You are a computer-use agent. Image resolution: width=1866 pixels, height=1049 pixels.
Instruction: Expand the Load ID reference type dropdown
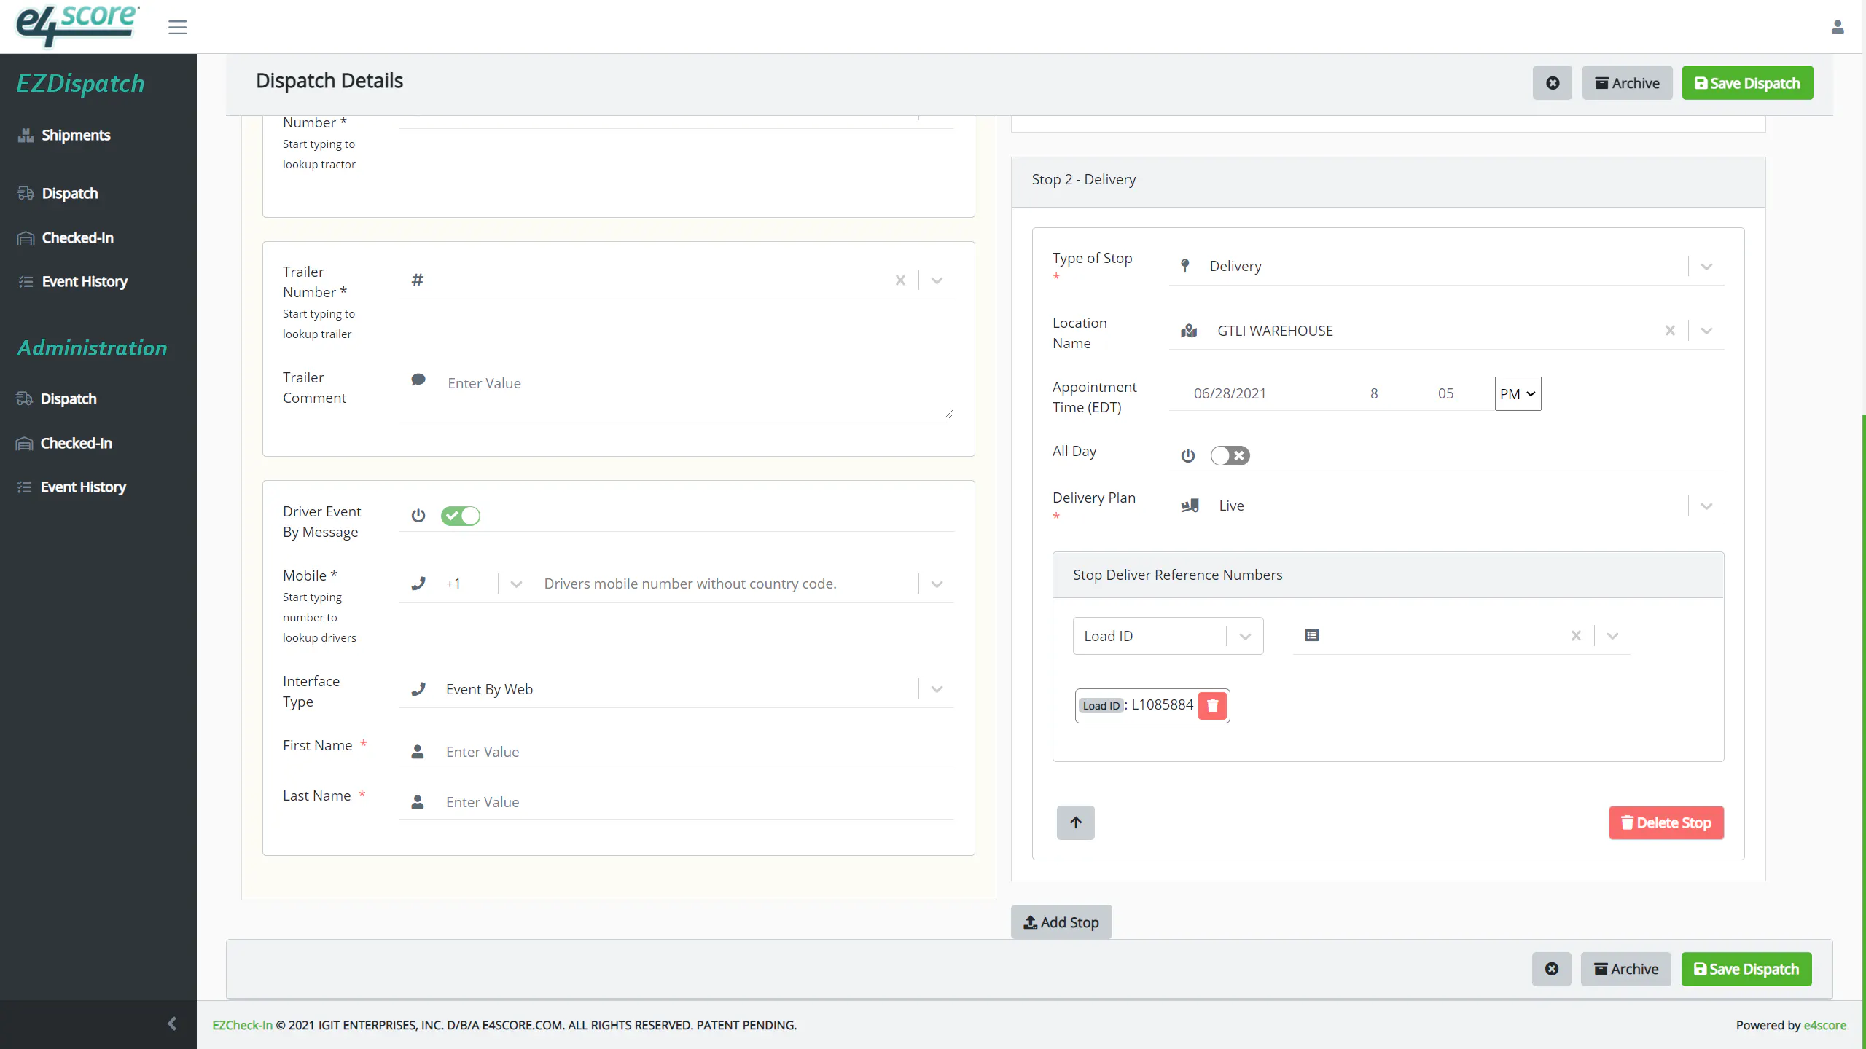[1244, 636]
